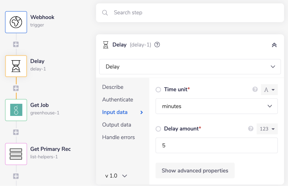Screen dimensions: 288x186
Task: Click the Webhook trigger globe icon
Action: [x=16, y=22]
